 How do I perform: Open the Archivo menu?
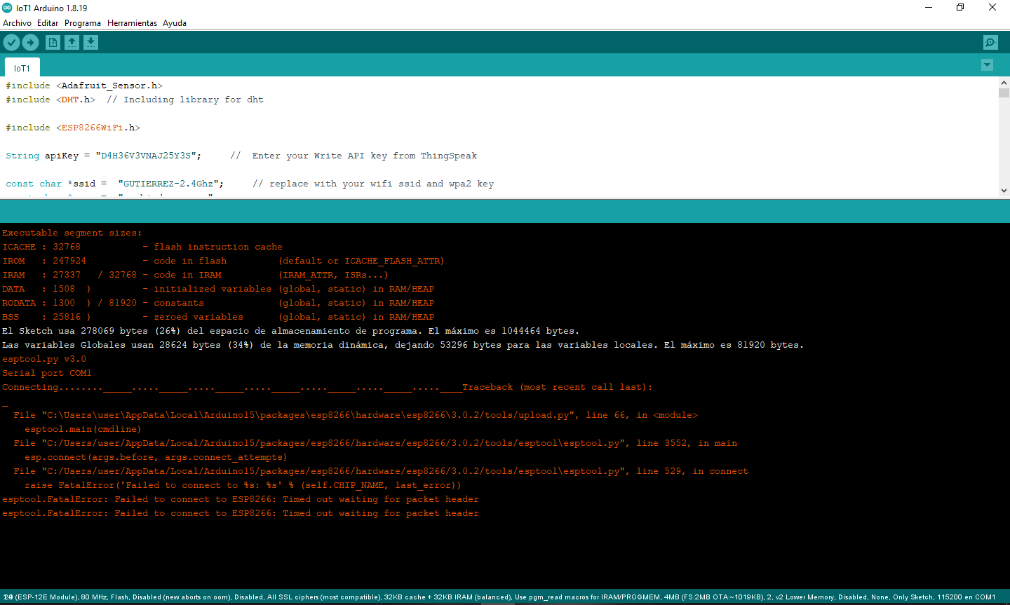(x=17, y=23)
